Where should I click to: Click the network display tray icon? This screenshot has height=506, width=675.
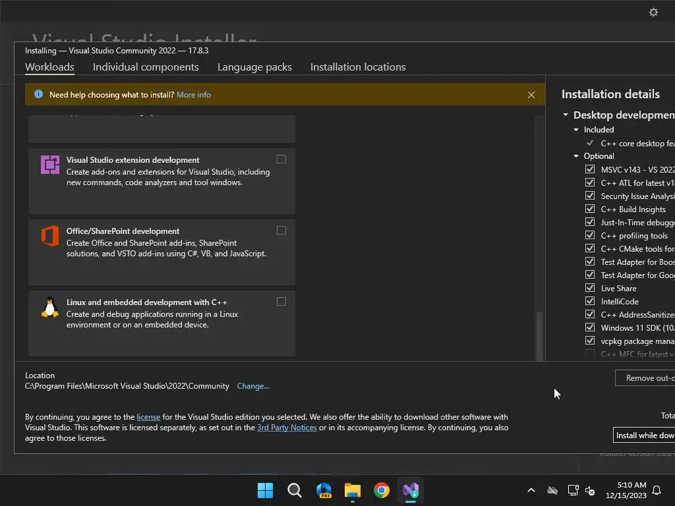tap(573, 490)
